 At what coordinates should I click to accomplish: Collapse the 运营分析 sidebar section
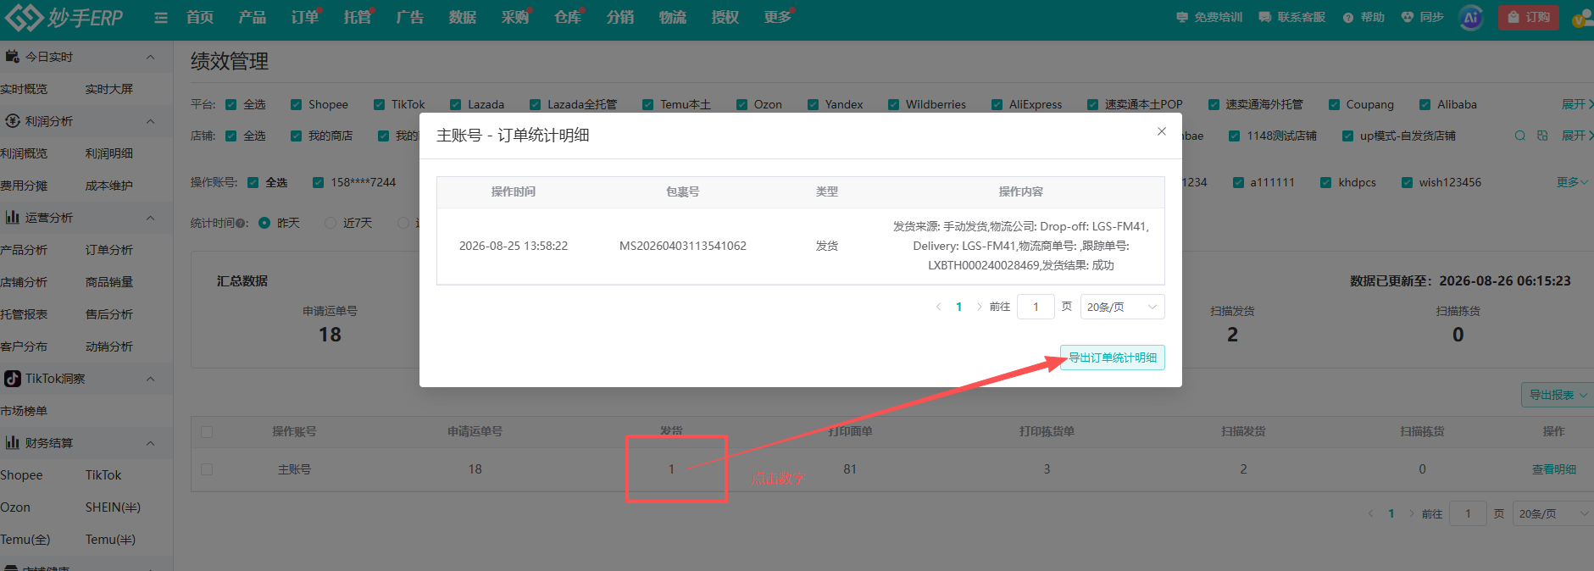tap(150, 218)
